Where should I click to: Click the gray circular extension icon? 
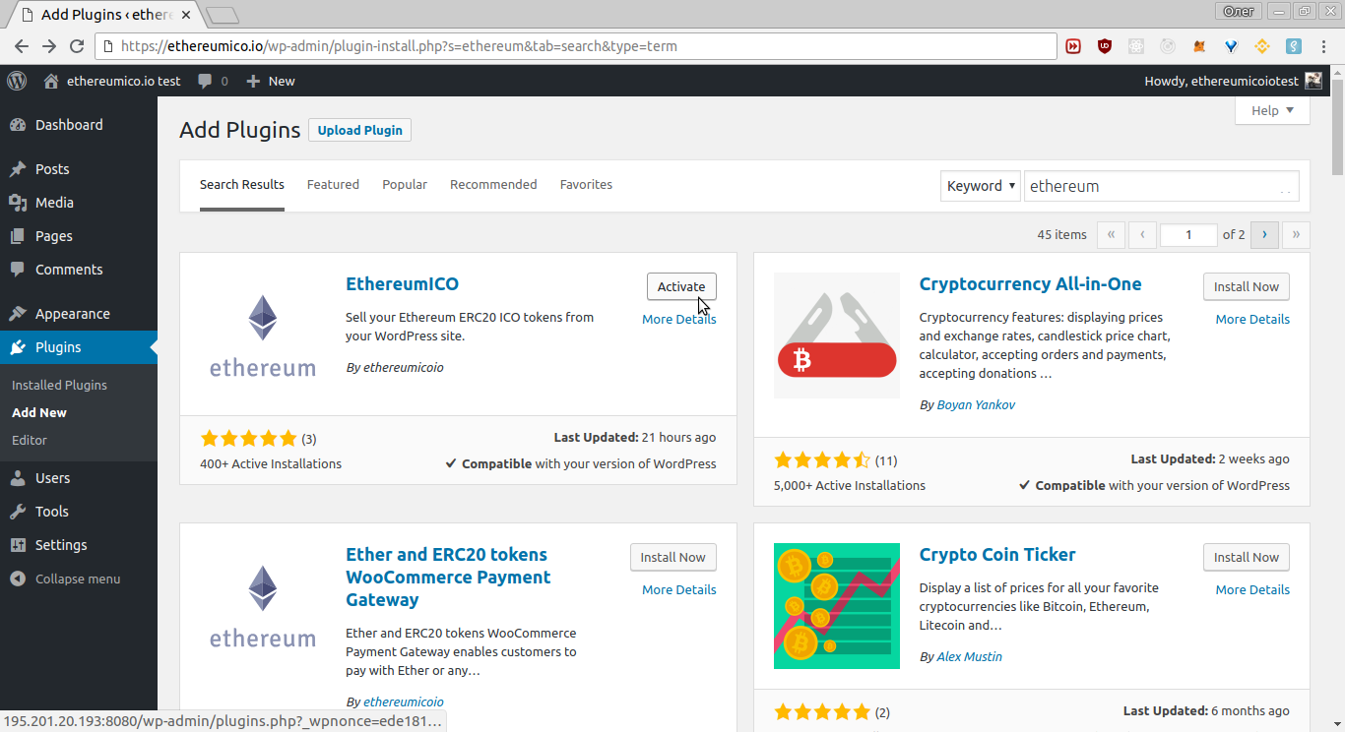coord(1168,46)
